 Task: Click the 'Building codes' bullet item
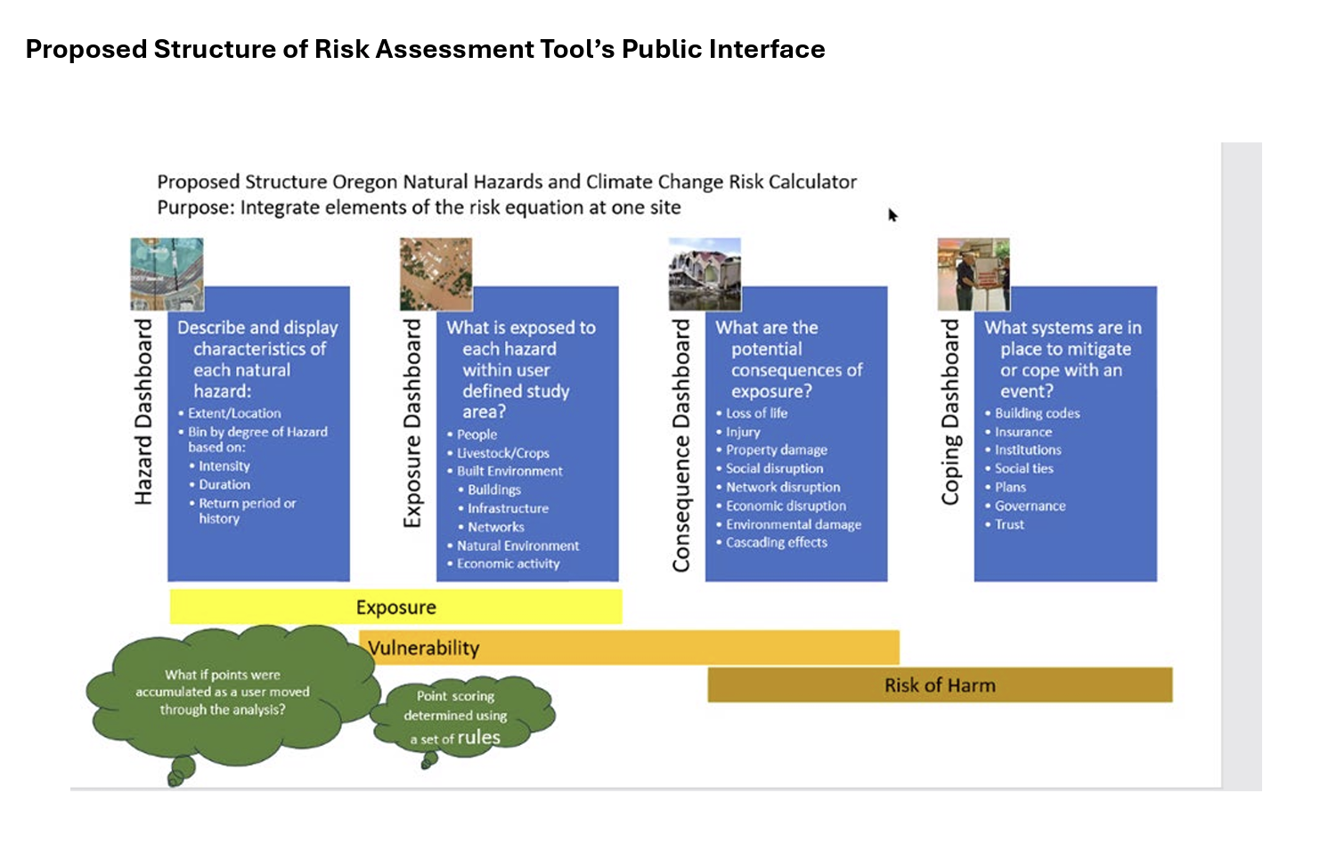click(x=1037, y=413)
